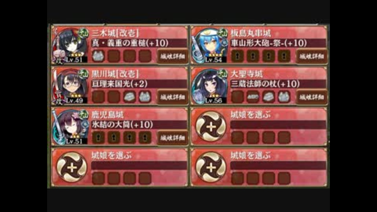Open 城娘詳細 for 鹿児島城
The image size is (377, 212).
(x=172, y=138)
